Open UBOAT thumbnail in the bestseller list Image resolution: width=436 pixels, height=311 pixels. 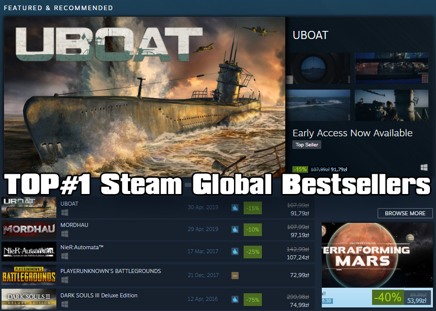coord(29,207)
